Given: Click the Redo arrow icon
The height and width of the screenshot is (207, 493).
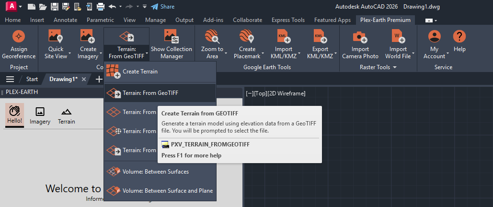Looking at the screenshot, I should click(129, 6).
